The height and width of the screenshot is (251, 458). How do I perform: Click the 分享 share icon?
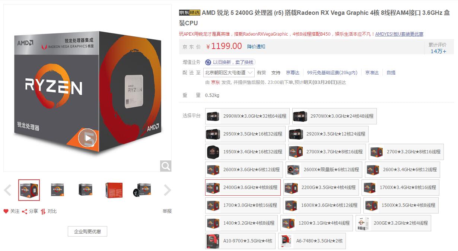25,211
